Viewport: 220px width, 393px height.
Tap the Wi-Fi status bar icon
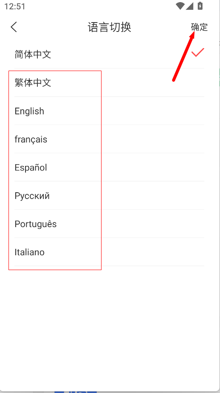(180, 6)
